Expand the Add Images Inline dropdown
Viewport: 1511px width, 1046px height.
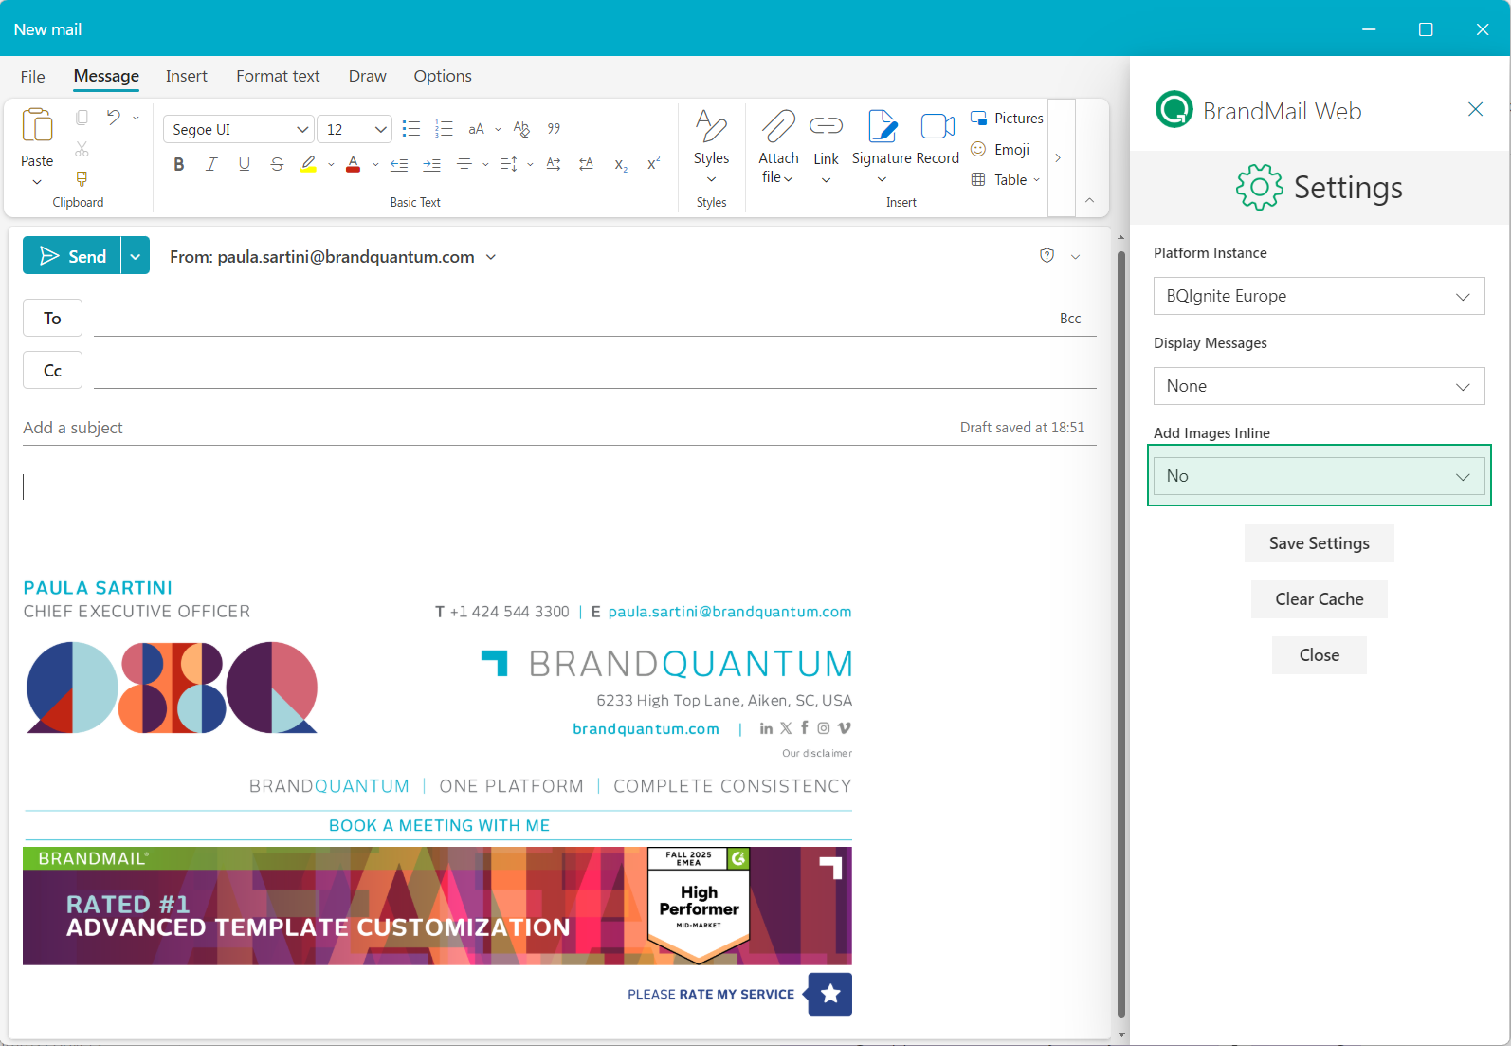click(1318, 476)
